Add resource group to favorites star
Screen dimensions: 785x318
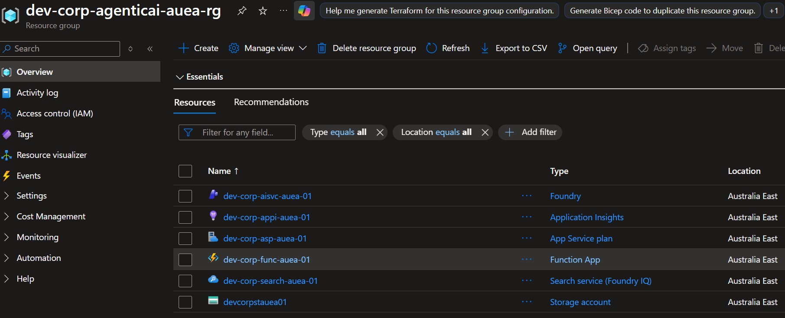(x=263, y=11)
